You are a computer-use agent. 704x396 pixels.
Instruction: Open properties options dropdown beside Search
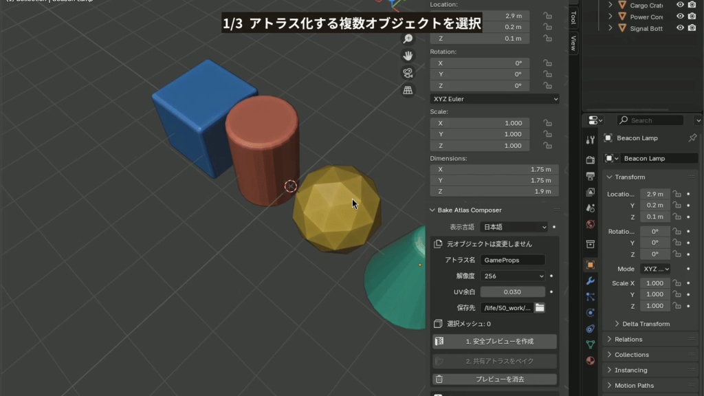pos(698,120)
